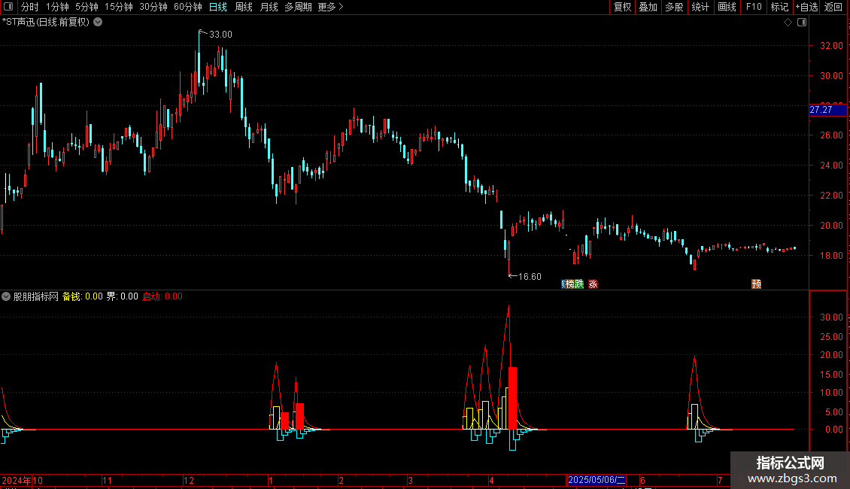Add stock via +自选 button

point(806,7)
